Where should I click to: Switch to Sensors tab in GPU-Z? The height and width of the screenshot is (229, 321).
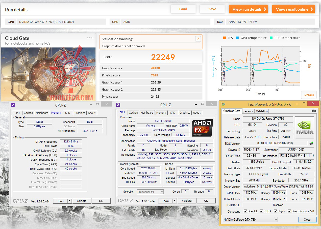click(x=248, y=111)
